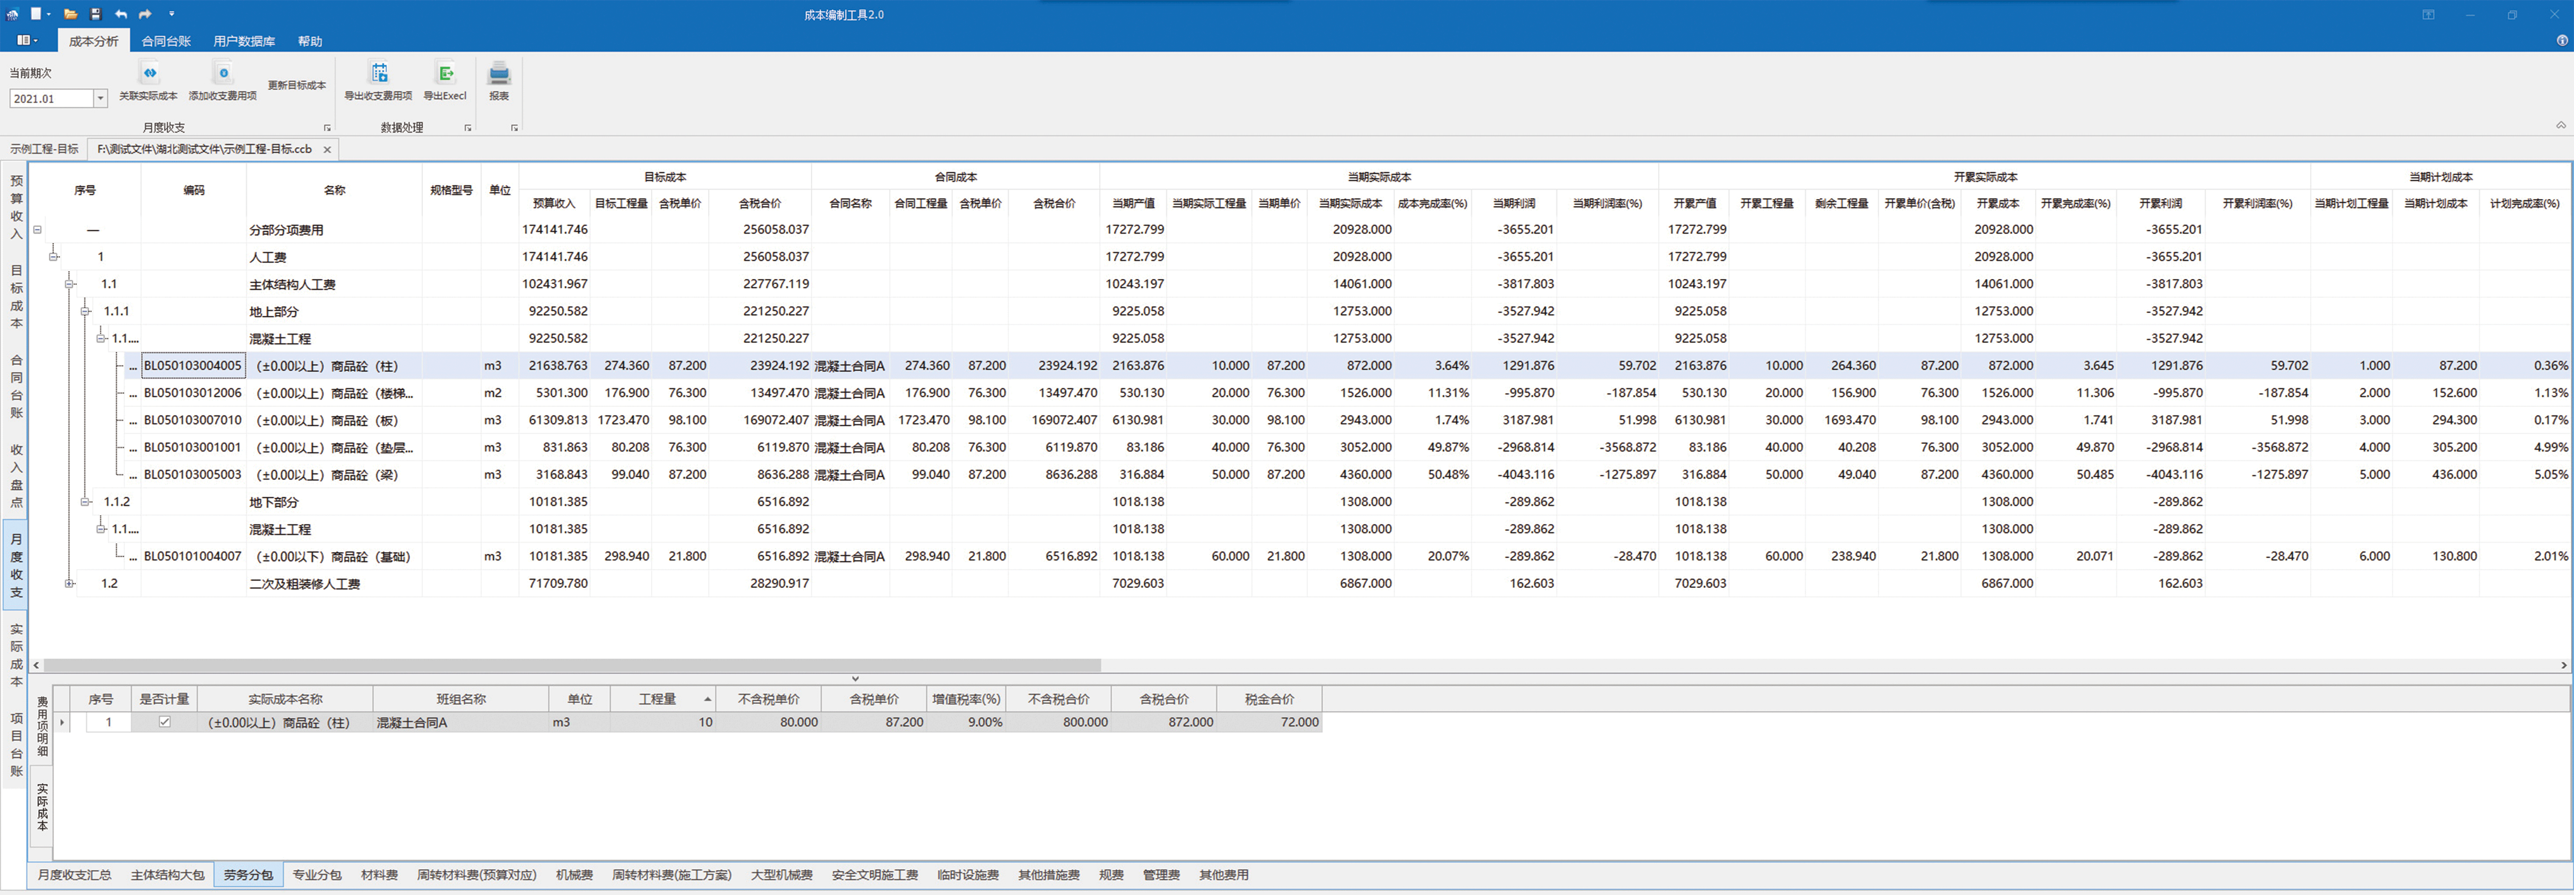
Task: Click the scrollbar left arrow of main grid
Action: 37,664
